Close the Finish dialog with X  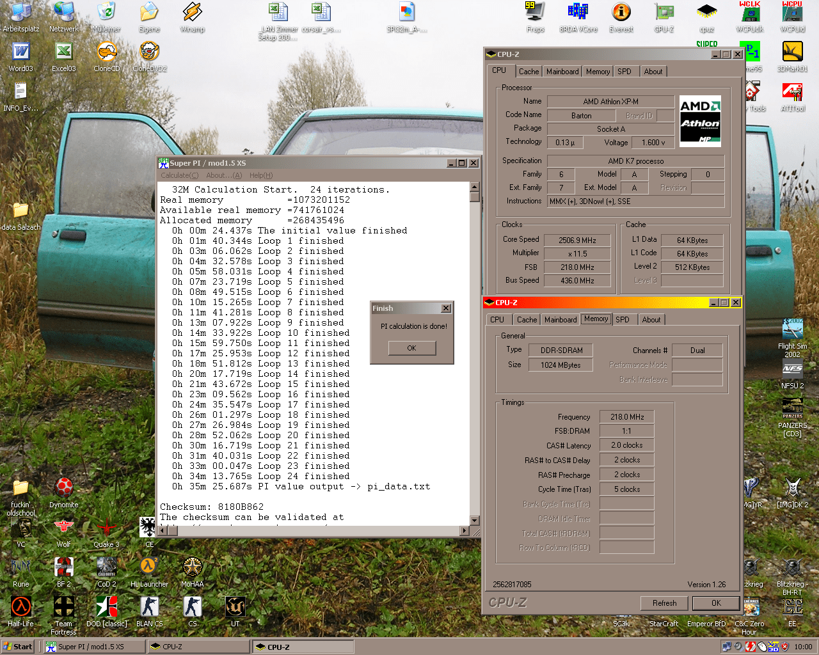coord(446,308)
